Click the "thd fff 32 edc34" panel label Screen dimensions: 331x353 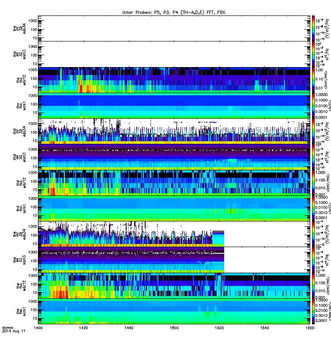[19, 131]
